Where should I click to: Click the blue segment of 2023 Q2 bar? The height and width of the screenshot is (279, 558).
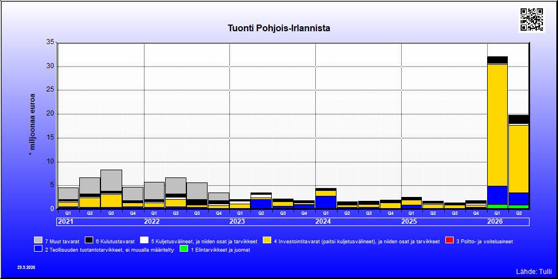[262, 204]
